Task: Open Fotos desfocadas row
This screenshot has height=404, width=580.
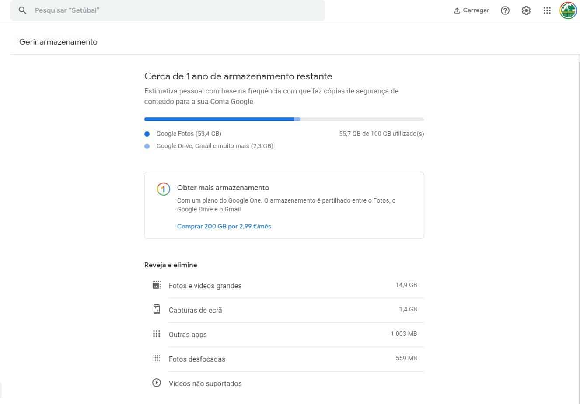Action: [x=284, y=359]
